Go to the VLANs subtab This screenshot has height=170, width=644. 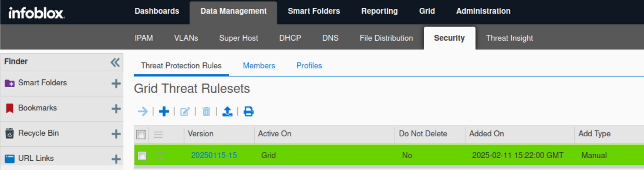[x=186, y=38]
